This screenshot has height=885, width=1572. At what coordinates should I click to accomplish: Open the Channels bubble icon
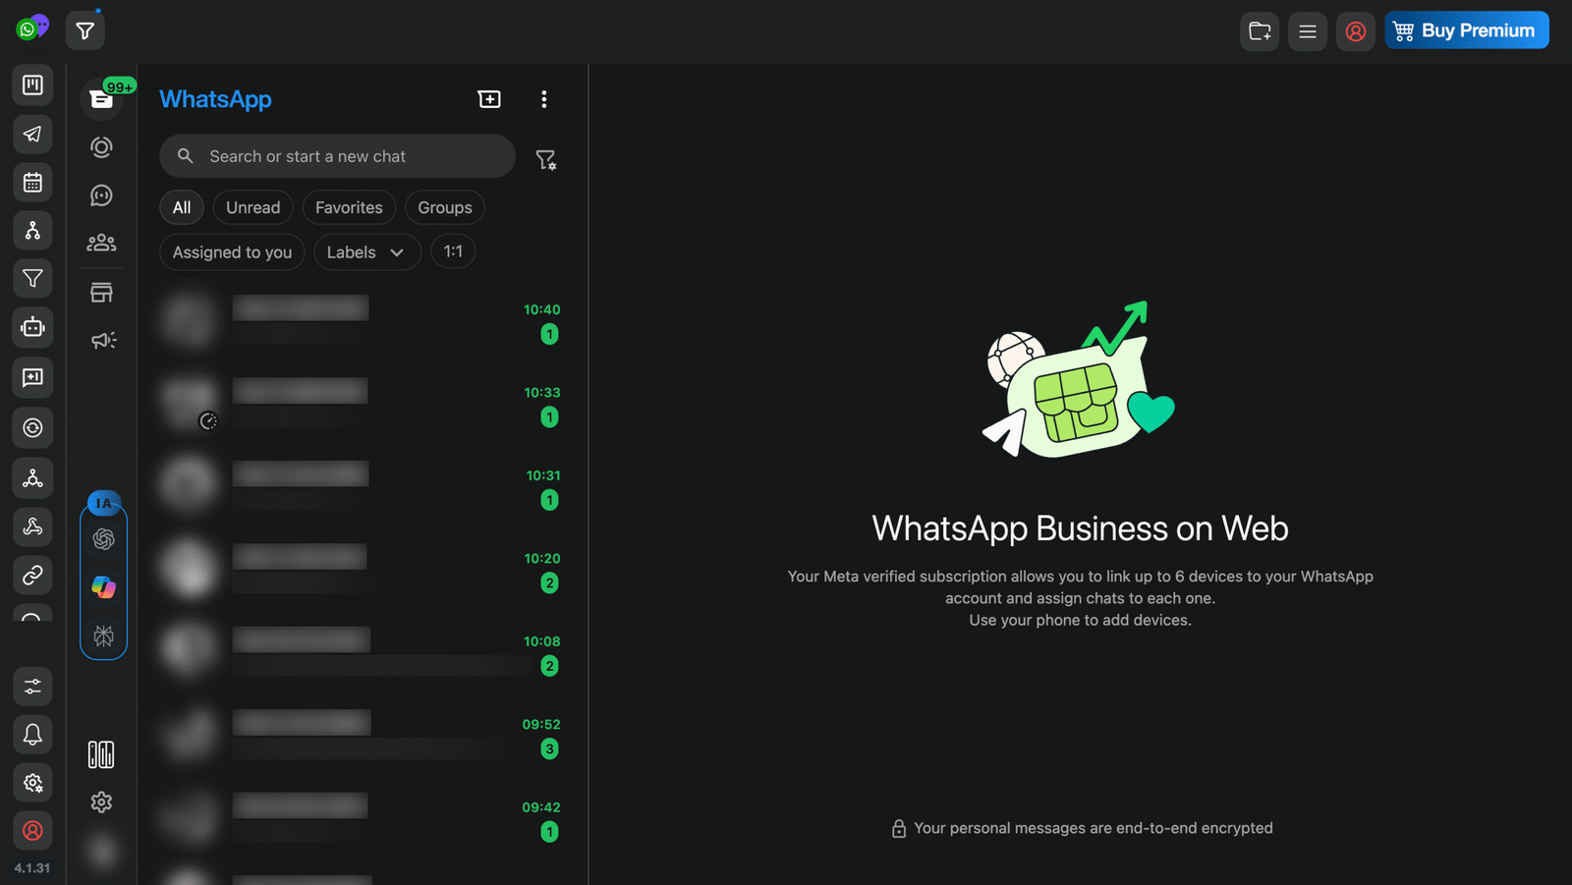pos(101,195)
